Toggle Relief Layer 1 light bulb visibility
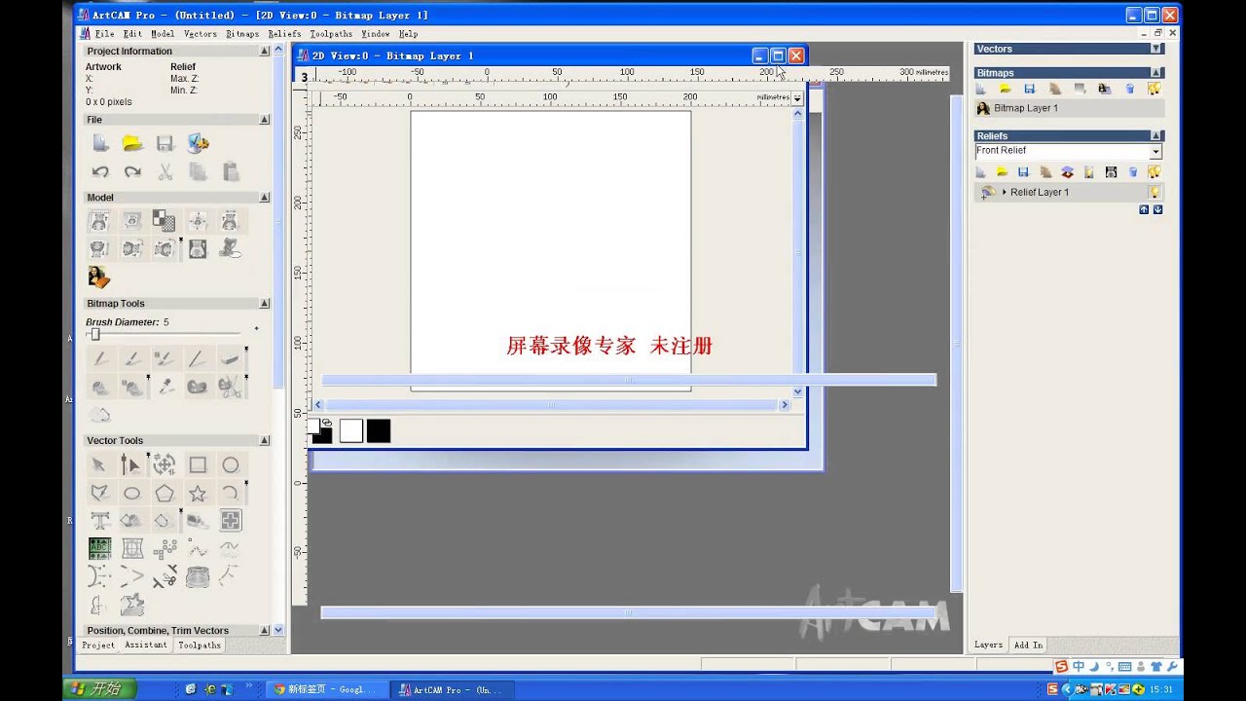The width and height of the screenshot is (1246, 701). tap(1154, 193)
